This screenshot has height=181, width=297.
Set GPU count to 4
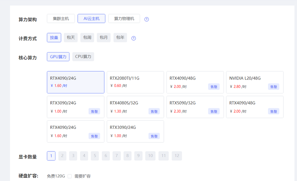(x=84, y=156)
